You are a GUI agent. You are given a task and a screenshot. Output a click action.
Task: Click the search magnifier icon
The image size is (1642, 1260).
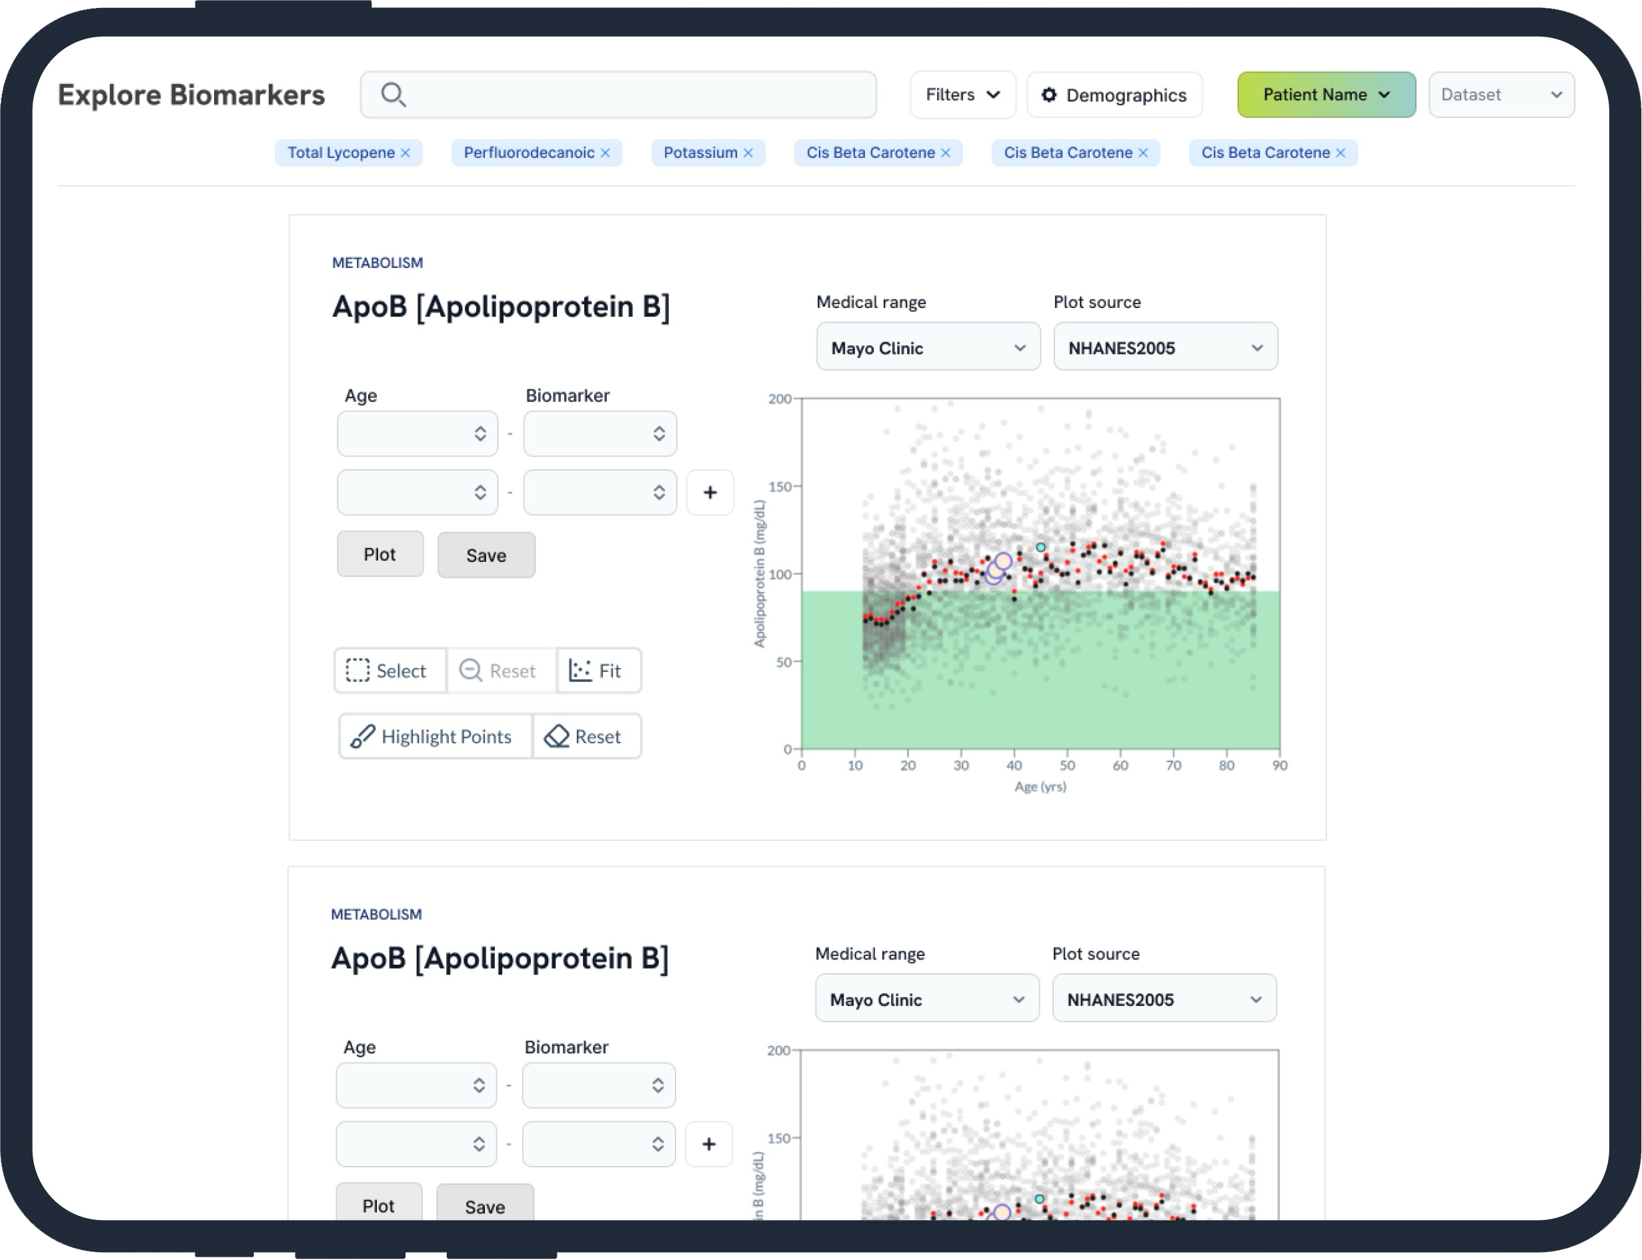[x=393, y=95]
